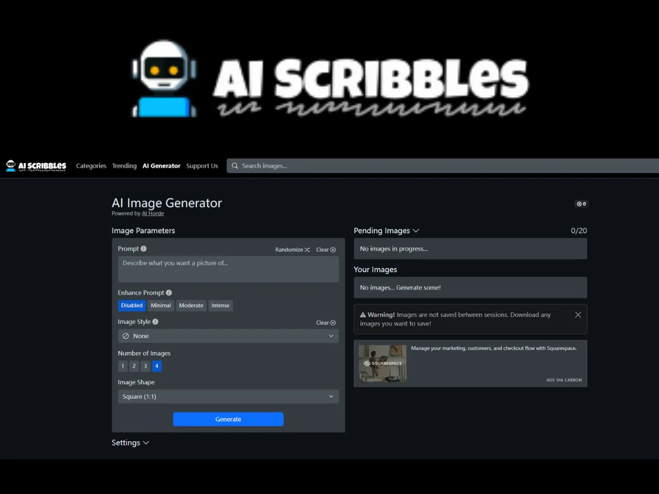Set Enhance Prompt to Disabled
This screenshot has height=494, width=659.
point(132,306)
